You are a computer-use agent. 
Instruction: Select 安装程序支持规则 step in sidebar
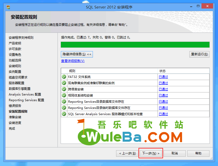(x=21, y=38)
